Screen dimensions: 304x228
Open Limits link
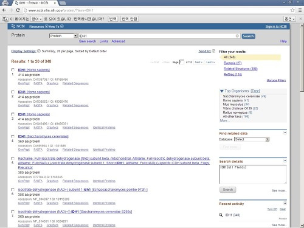pyautogui.click(x=103, y=41)
